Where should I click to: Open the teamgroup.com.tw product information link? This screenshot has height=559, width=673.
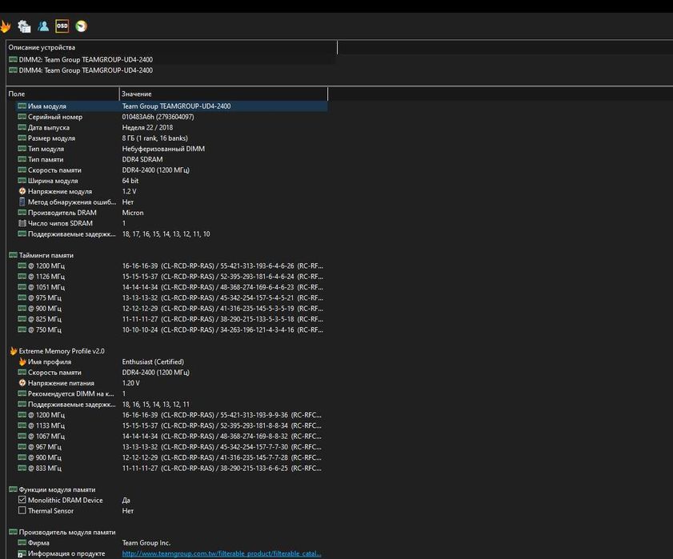(221, 553)
